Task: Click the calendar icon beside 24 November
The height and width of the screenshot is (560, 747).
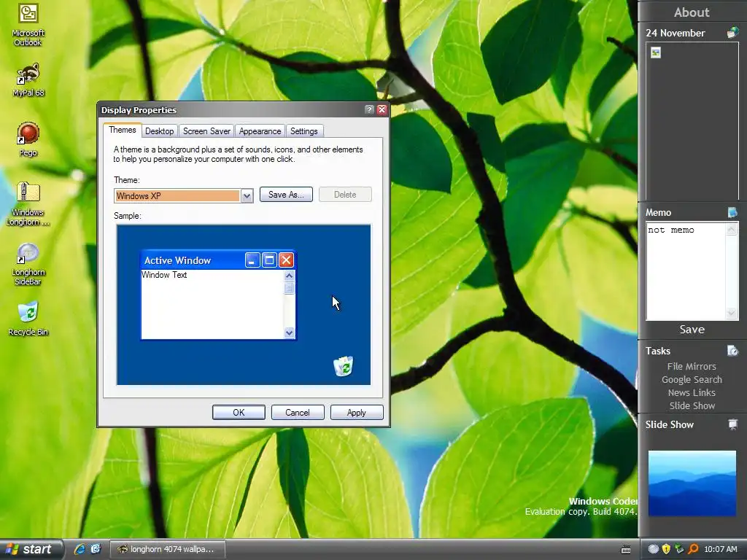Action: pos(732,33)
